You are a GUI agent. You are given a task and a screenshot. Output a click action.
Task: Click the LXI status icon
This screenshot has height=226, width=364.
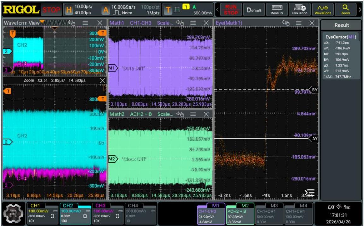[331, 207]
